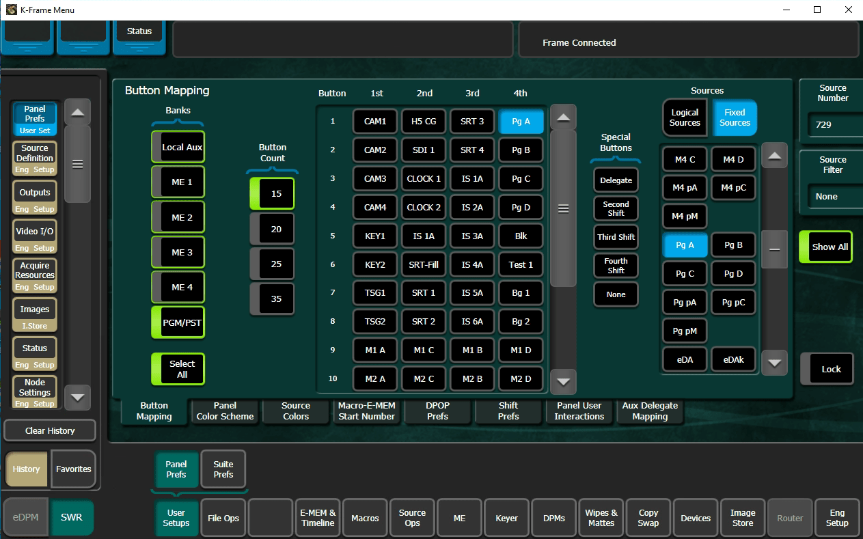
Task: Click the left sidebar up arrow
Action: [77, 113]
